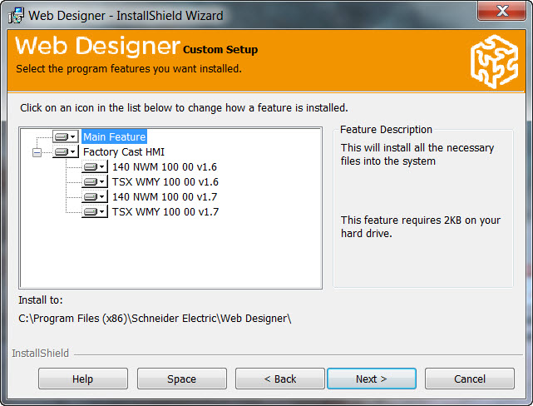
Task: Open drive icon dropdown for TSX WMY 100 00 v1.7
Action: pos(95,211)
